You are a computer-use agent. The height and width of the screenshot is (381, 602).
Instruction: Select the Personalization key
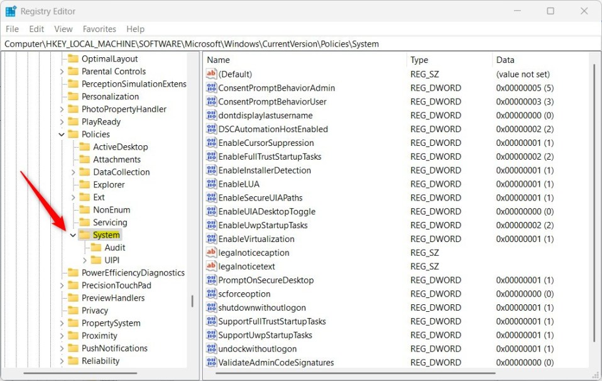click(110, 96)
